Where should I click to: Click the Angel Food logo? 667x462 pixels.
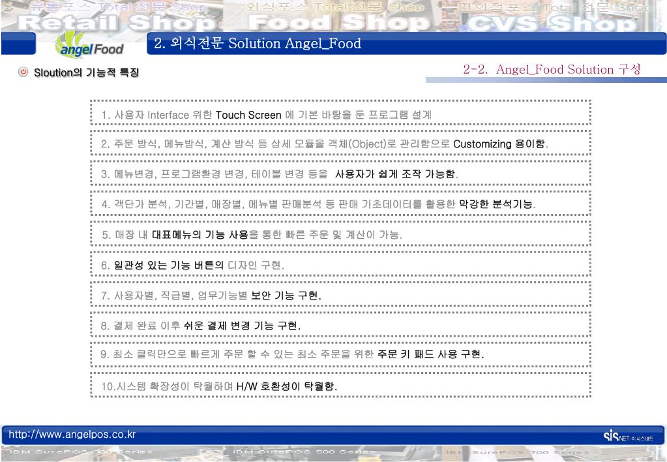click(x=90, y=45)
